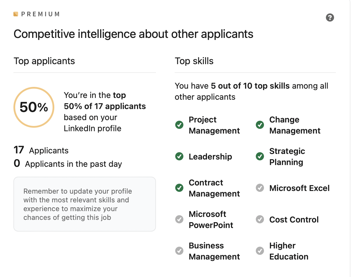Click the green check beside Contract Management
Screen dimensions: 351x277
point(179,188)
